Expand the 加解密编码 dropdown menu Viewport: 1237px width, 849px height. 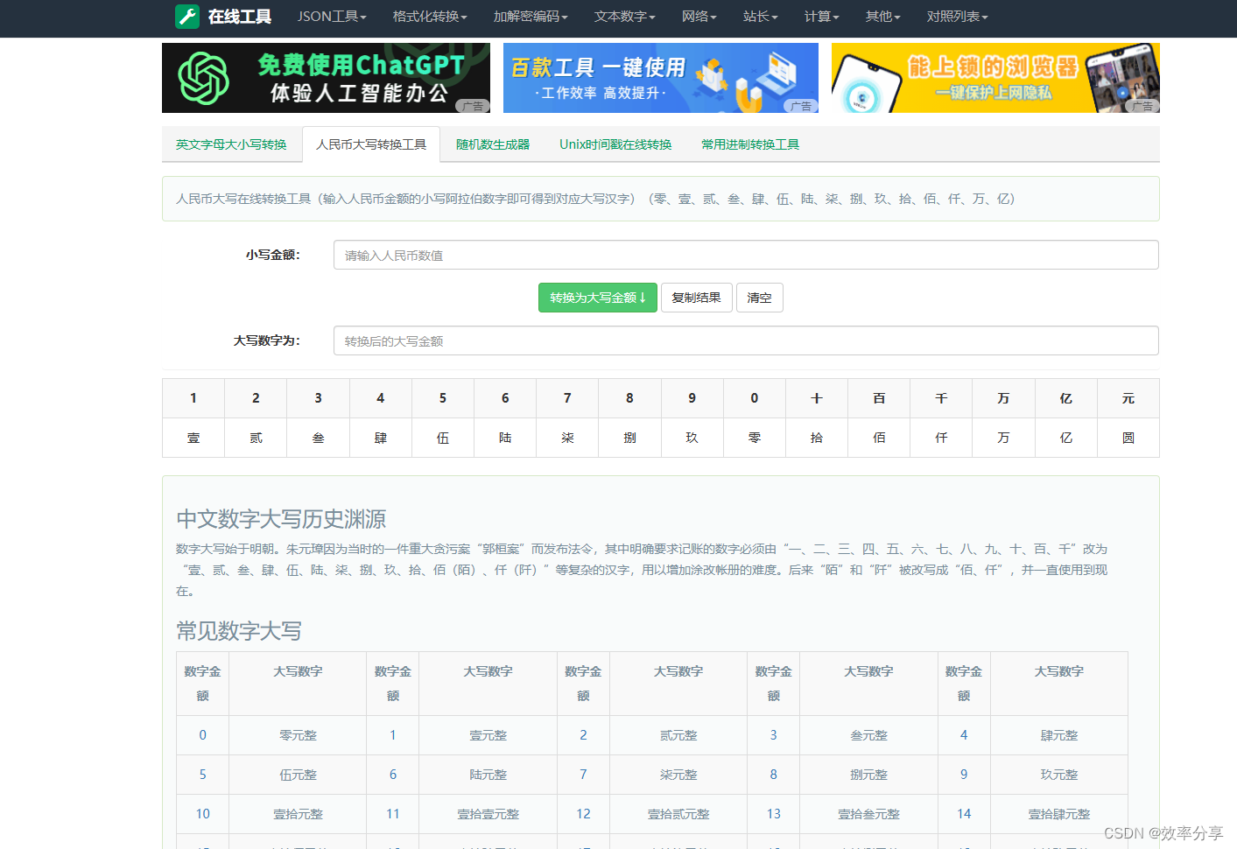531,17
